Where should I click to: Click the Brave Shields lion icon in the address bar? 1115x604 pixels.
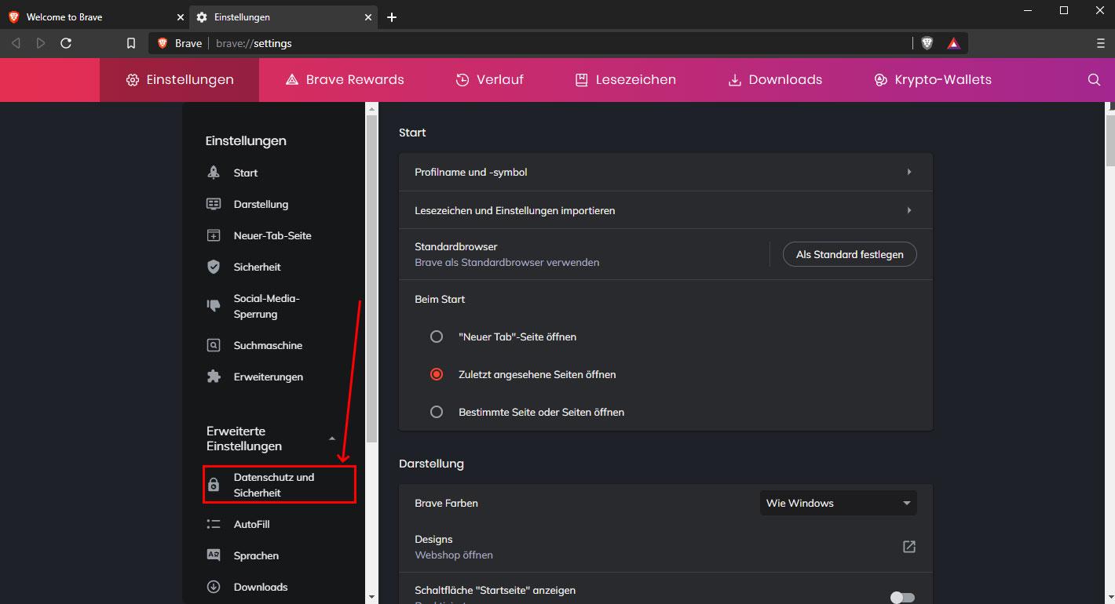pyautogui.click(x=927, y=43)
